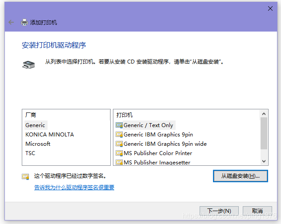Screen dimensions: 281x224
Task: Click the printer list scroll down arrow
Action: point(264,161)
